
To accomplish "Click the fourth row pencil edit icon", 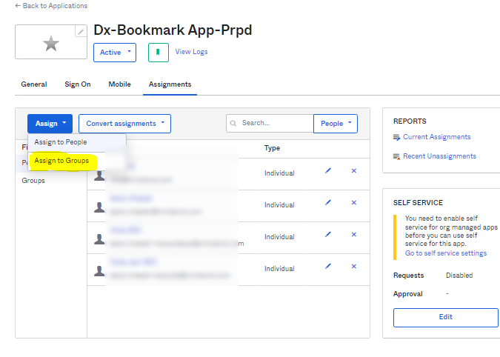I will click(328, 267).
